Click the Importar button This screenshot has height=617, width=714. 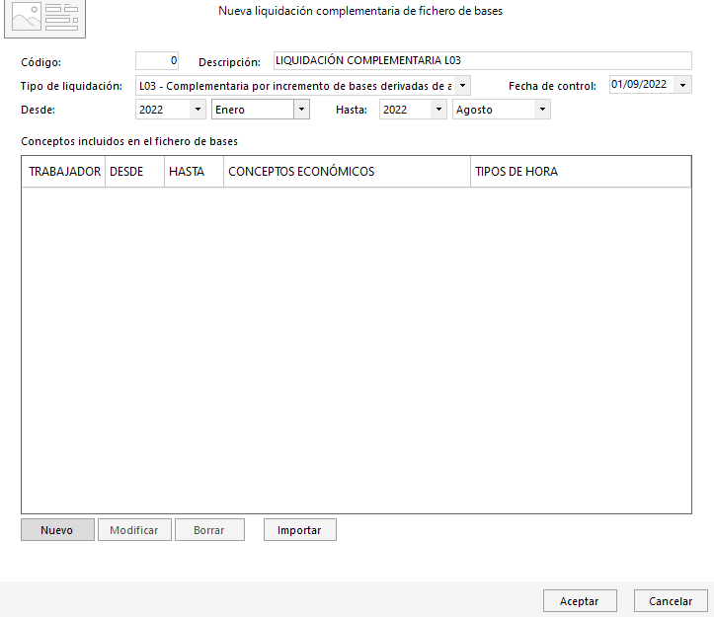[x=299, y=530]
